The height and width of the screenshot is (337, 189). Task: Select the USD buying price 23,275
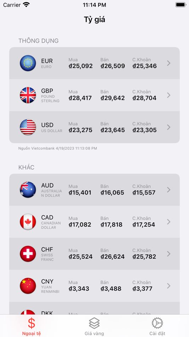tap(80, 130)
